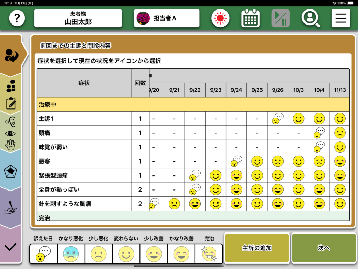
Task: Open the 患者様 山田太郎 patient selector
Action: point(78,18)
